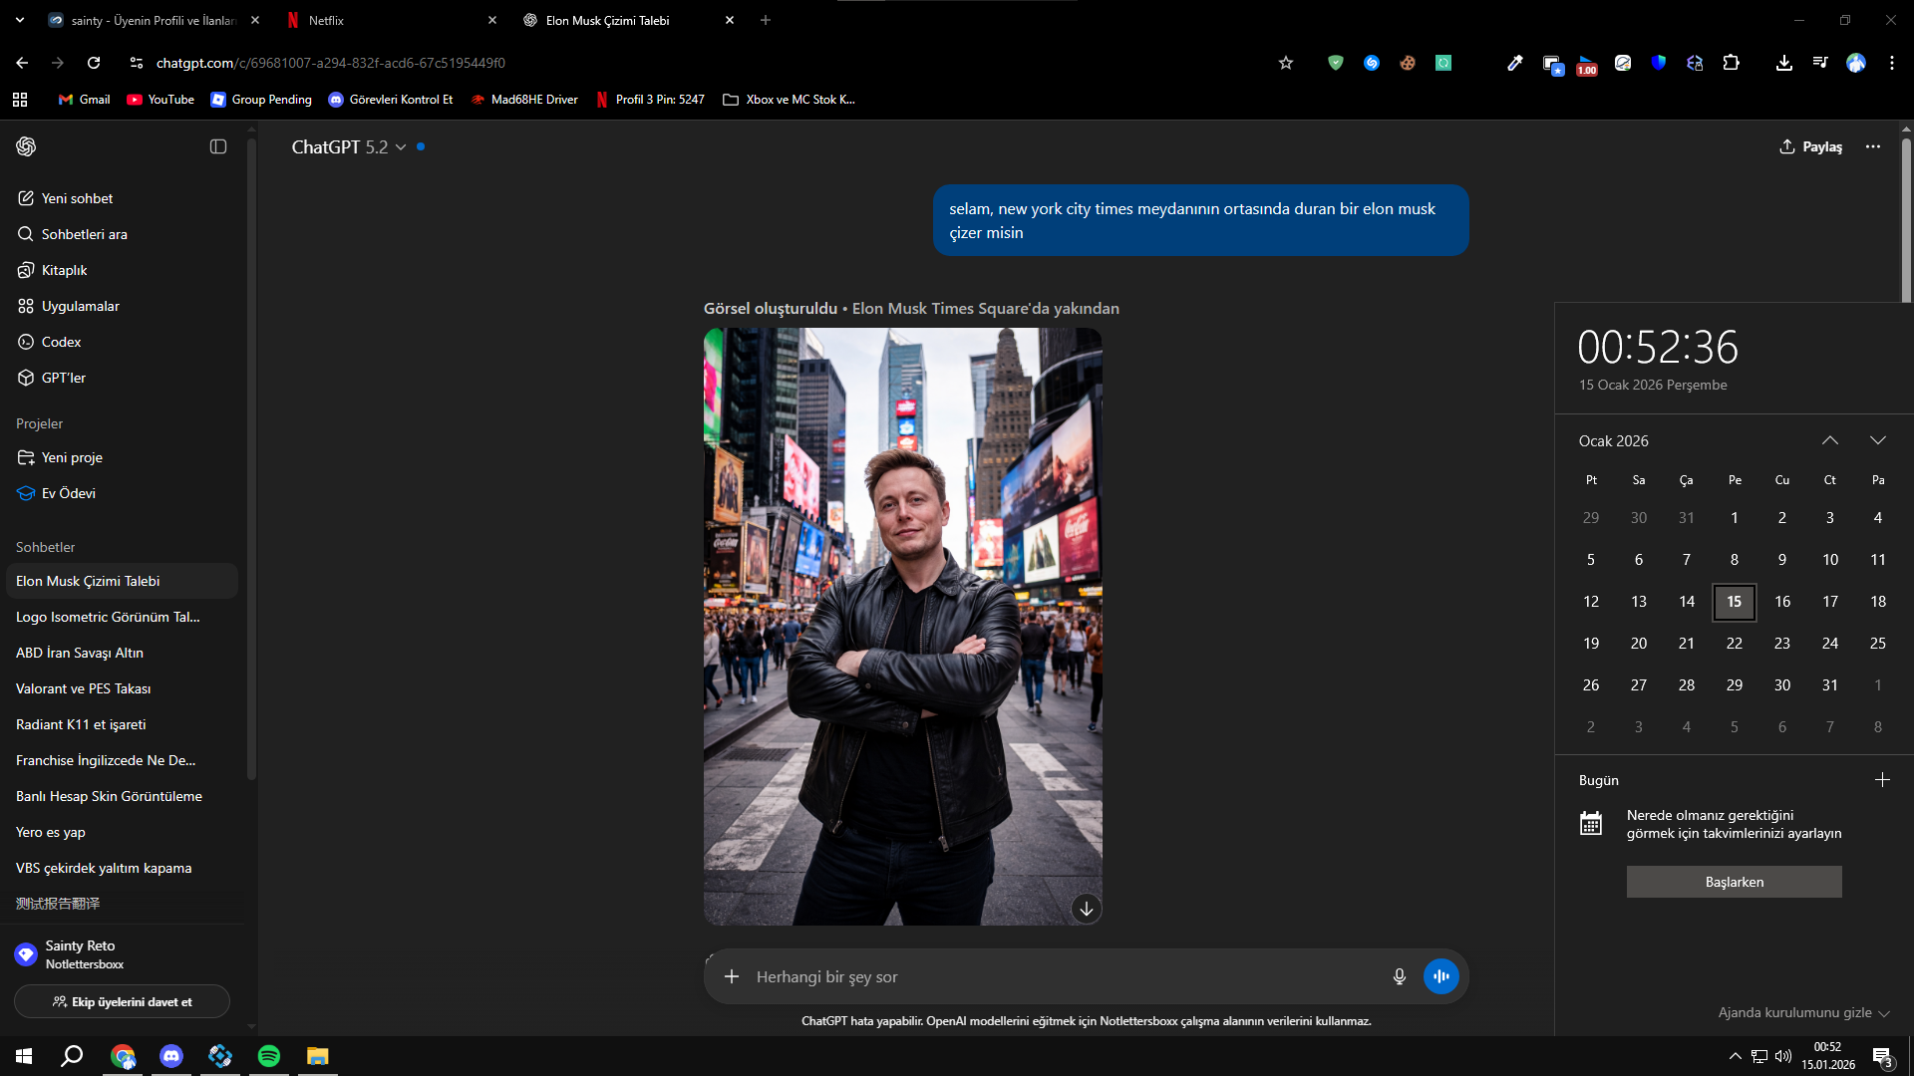
Task: Select day 22 in the calendar
Action: [1735, 644]
